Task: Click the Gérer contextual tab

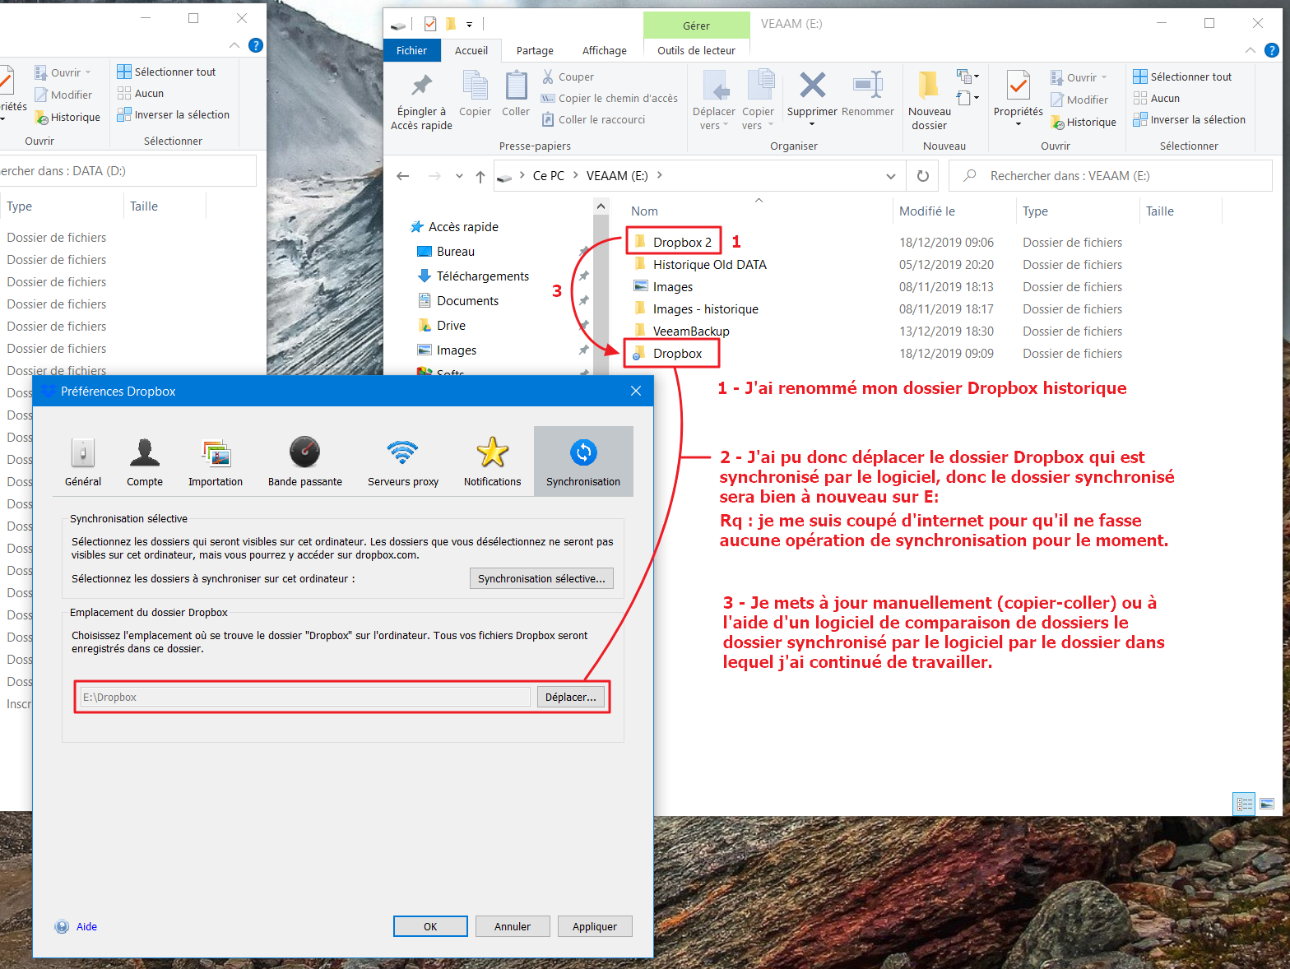Action: point(696,25)
